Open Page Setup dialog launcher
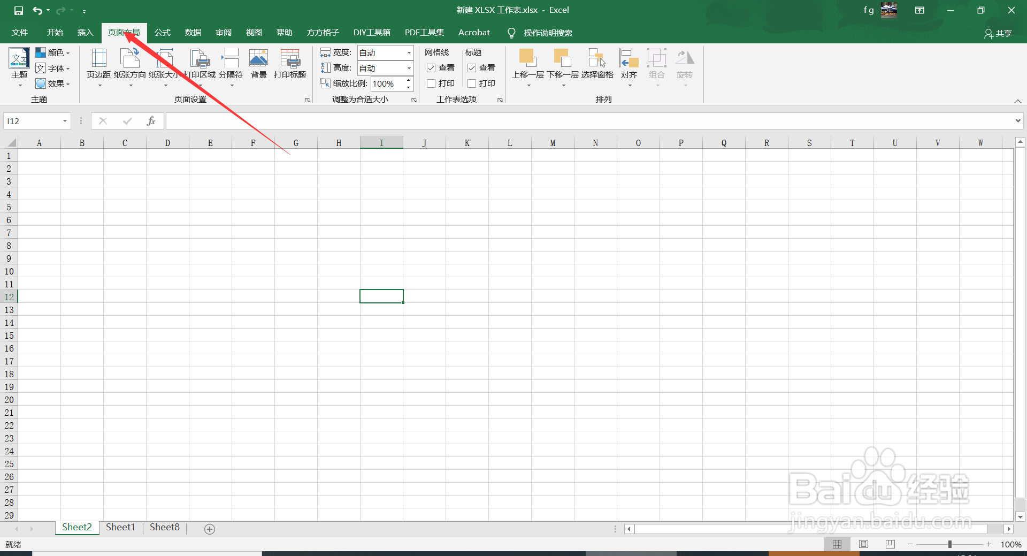 click(x=308, y=100)
